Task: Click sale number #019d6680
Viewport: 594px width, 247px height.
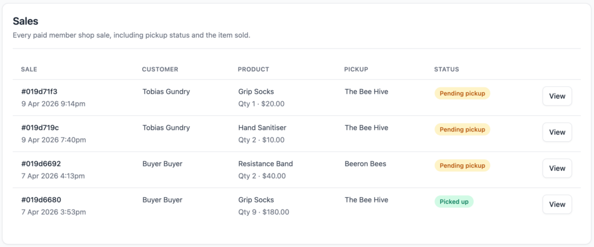Action: [x=40, y=200]
